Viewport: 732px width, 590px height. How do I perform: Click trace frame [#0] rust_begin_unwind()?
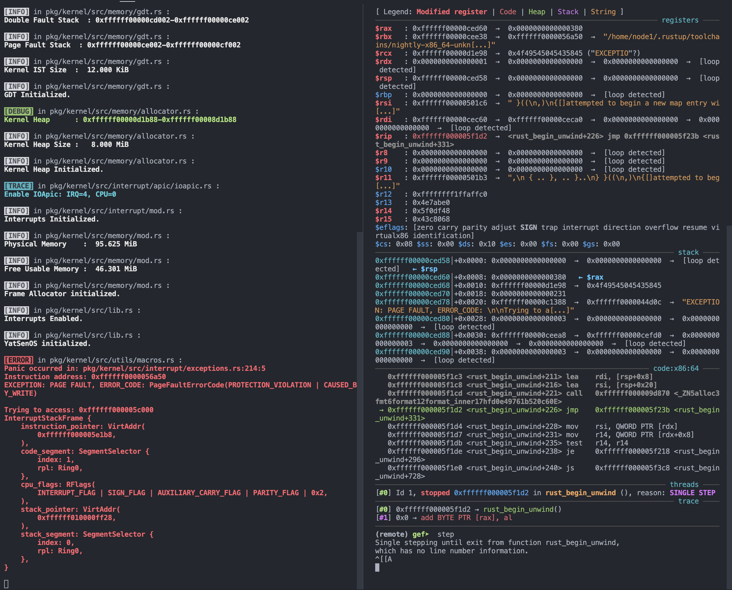[x=468, y=509]
